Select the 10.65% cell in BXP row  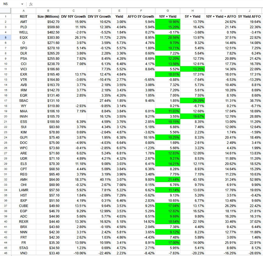coord(168,200)
